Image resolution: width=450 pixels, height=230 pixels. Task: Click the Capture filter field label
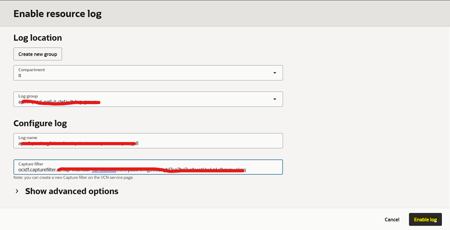31,164
